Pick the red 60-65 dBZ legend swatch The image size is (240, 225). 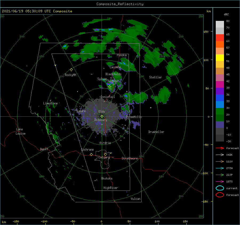220,38
